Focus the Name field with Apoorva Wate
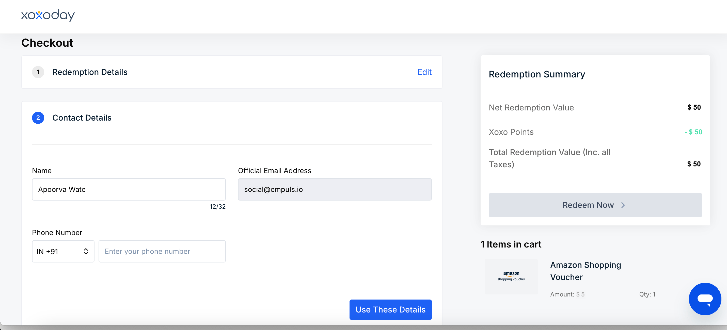 129,189
